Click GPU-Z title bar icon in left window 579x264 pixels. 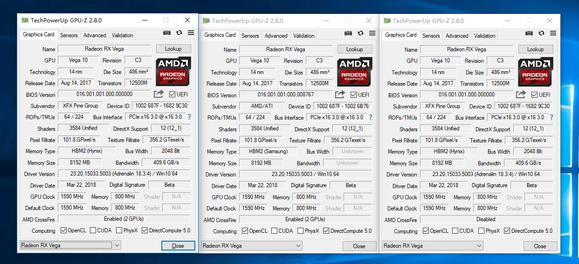[x=25, y=20]
